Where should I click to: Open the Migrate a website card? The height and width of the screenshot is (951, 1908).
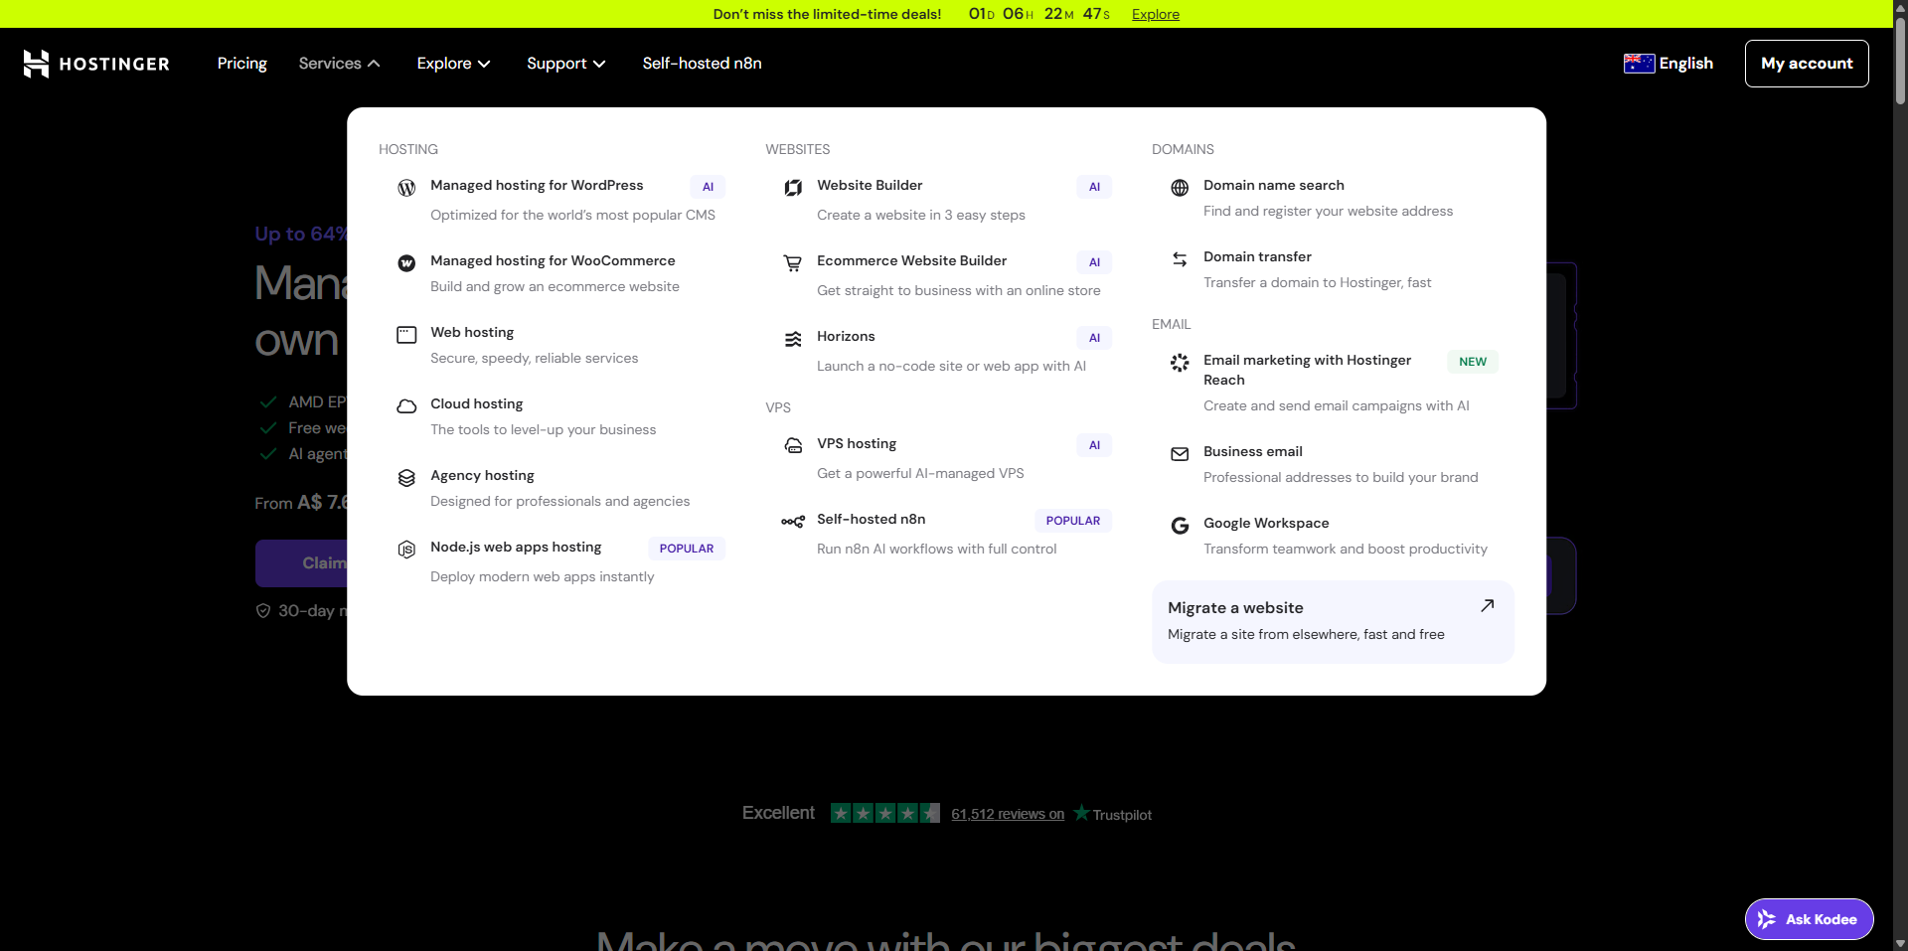1333,621
